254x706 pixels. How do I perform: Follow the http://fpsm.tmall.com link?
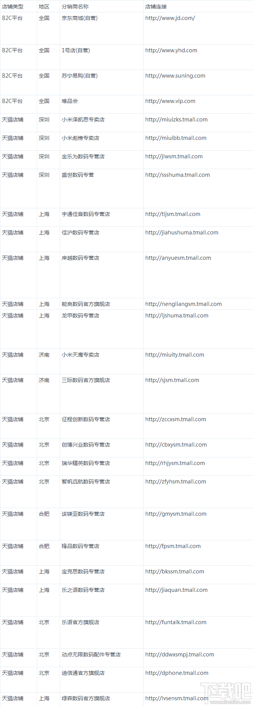173,546
